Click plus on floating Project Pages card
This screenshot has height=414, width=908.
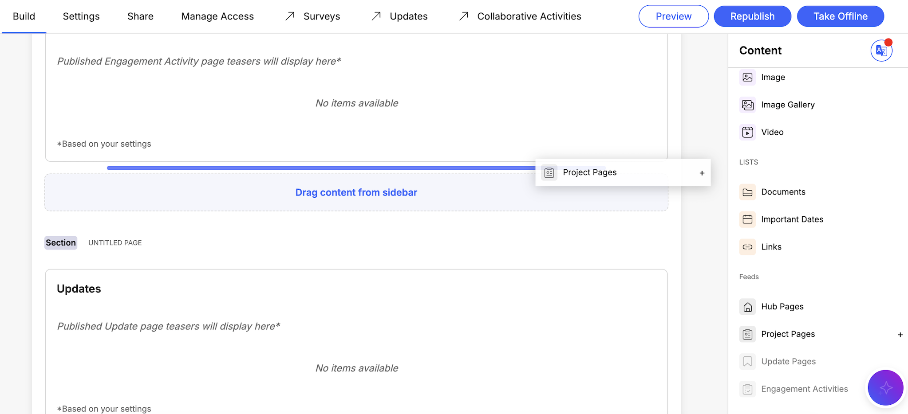(702, 173)
